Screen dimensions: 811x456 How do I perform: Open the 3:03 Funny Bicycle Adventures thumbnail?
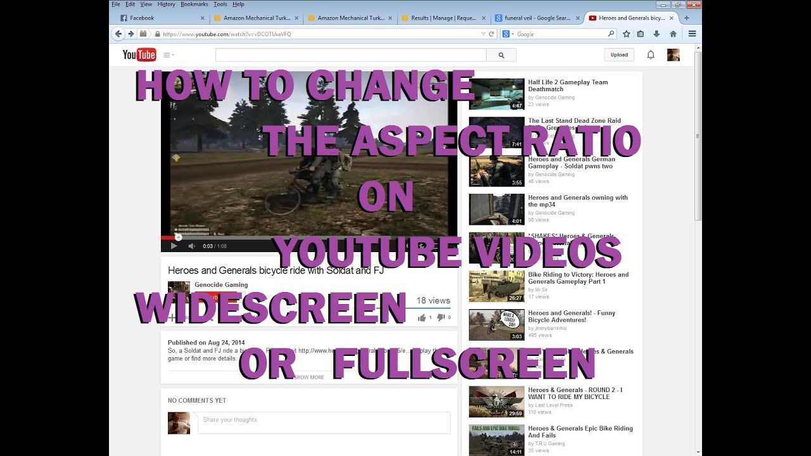497,325
